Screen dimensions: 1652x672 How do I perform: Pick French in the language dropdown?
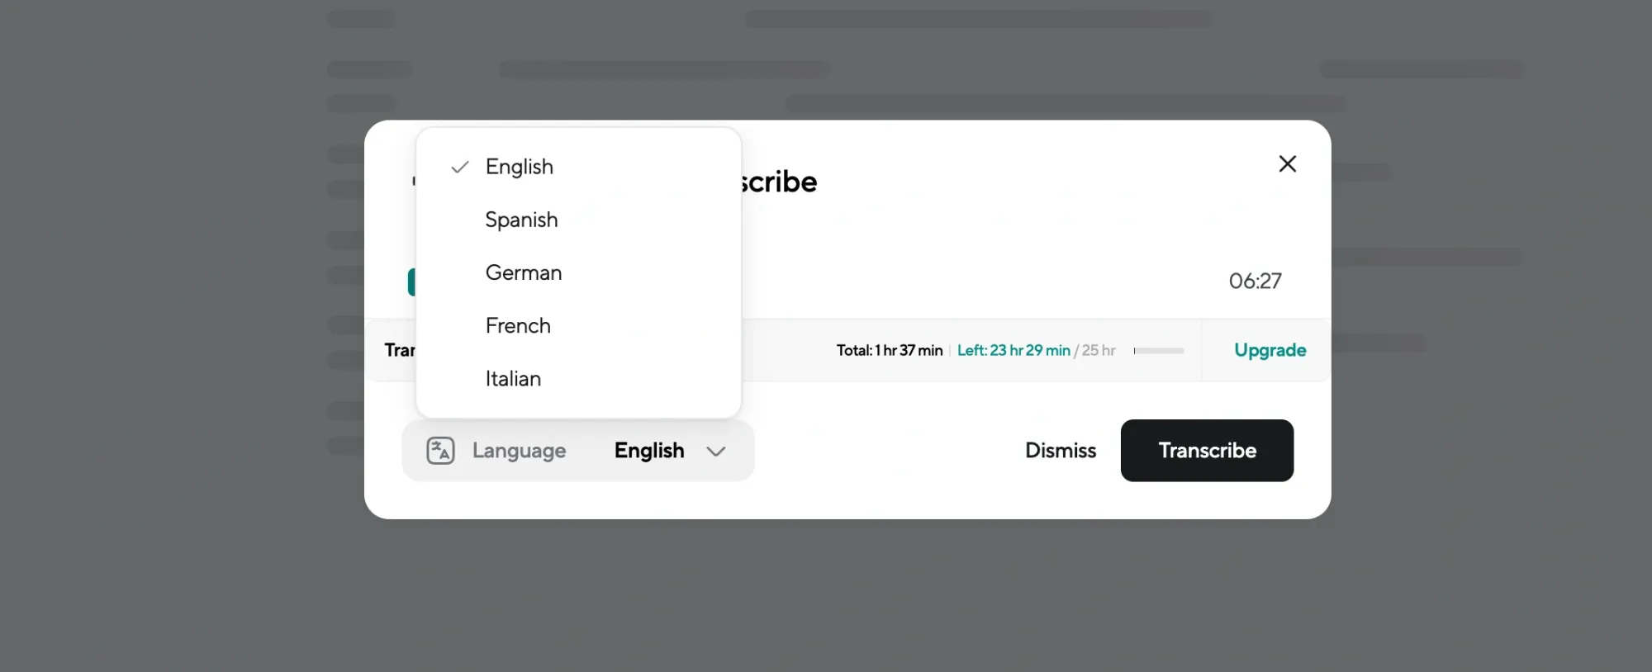coord(518,325)
